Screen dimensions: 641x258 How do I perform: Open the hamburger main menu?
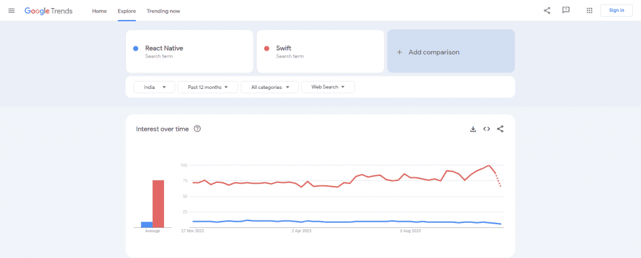(x=11, y=11)
